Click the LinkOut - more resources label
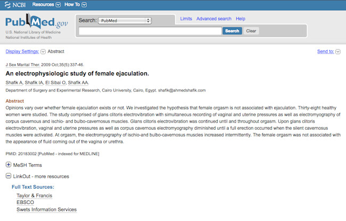 point(41,176)
